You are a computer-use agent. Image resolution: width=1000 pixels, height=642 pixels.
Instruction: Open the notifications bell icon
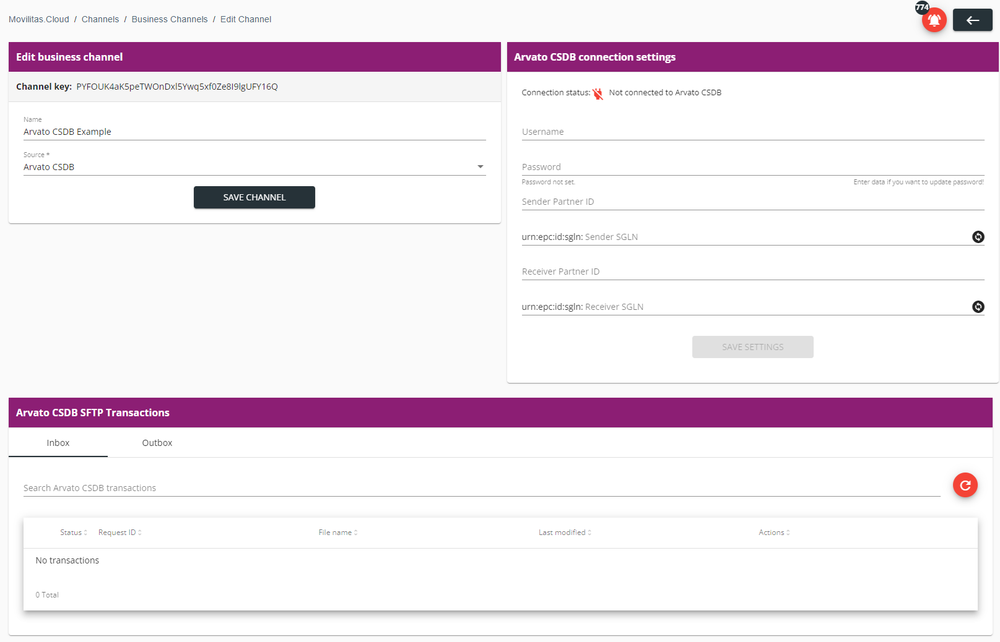tap(934, 20)
